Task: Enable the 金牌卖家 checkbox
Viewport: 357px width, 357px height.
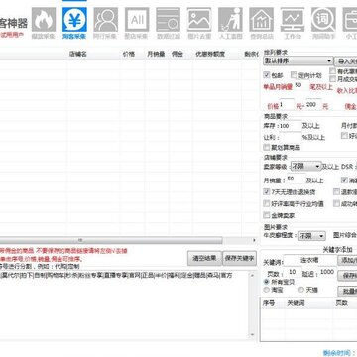Action: tap(267, 215)
